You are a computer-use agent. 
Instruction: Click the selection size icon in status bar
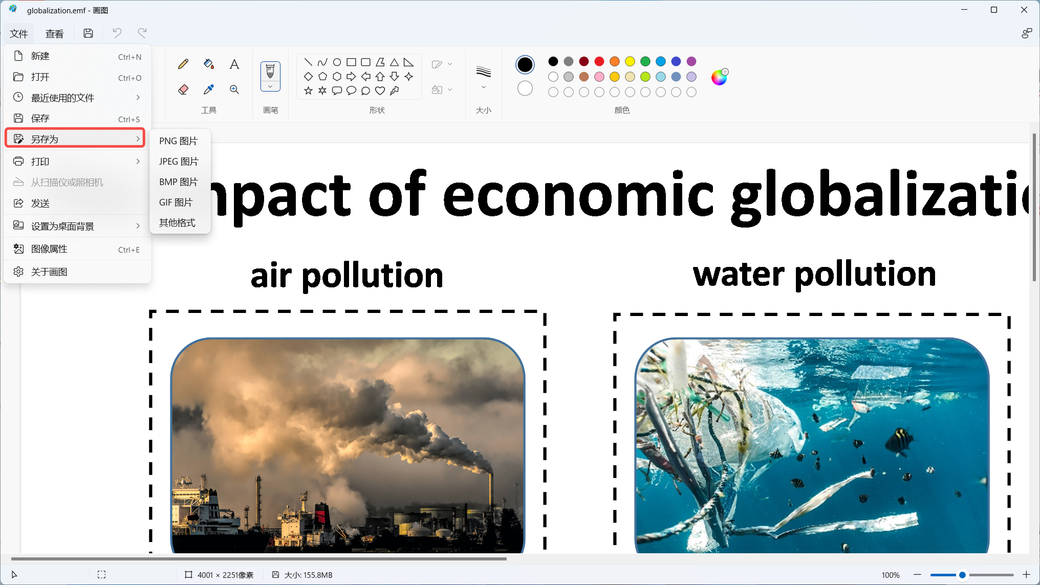click(x=101, y=574)
